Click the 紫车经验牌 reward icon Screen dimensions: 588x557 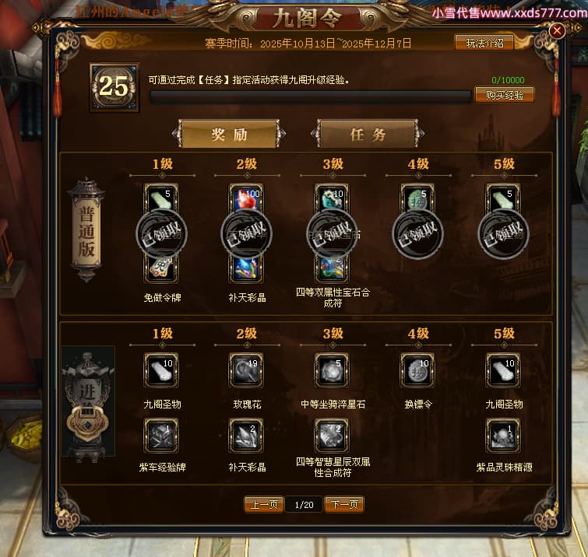coord(161,436)
